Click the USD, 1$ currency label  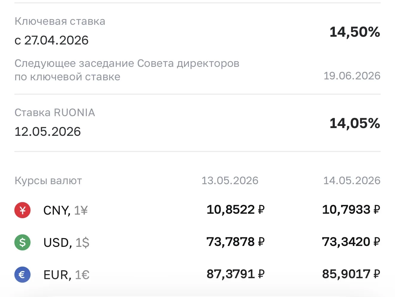[x=66, y=243]
